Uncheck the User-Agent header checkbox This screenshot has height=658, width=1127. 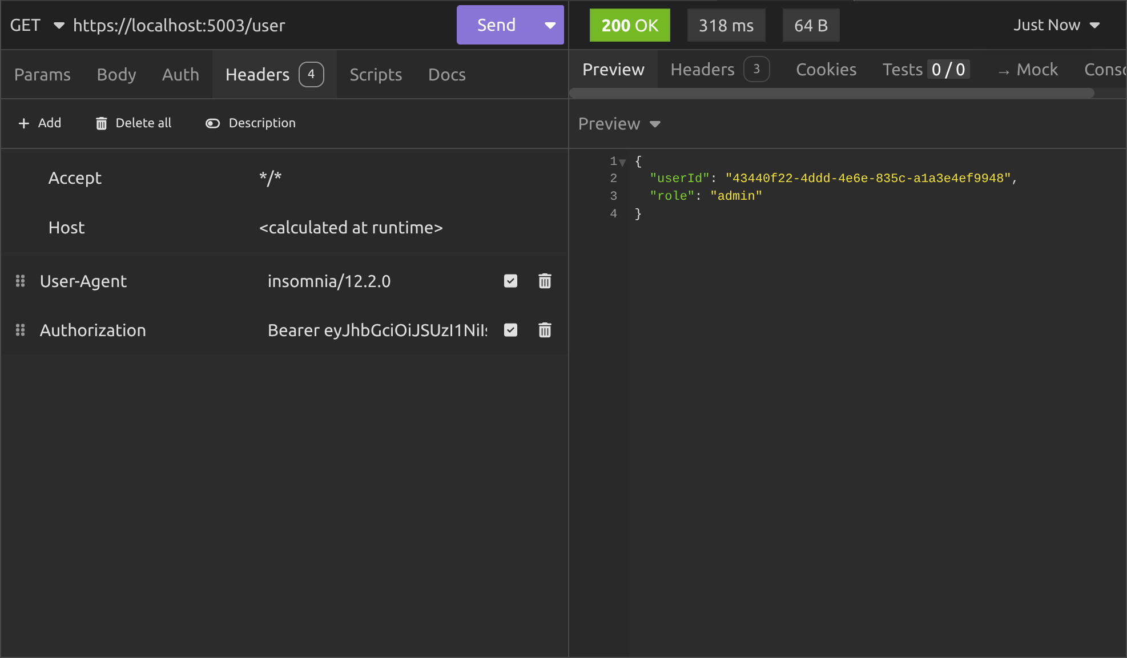click(510, 281)
